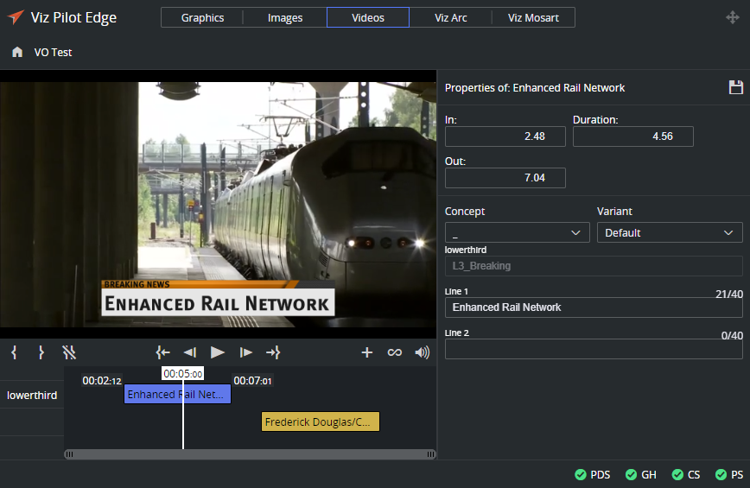Save properties with the floppy disk icon

pyautogui.click(x=735, y=87)
